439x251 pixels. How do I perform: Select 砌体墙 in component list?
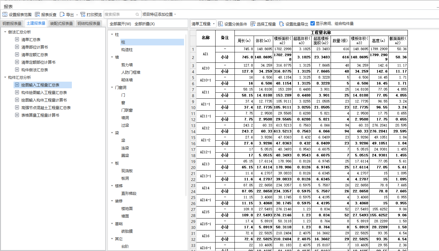pos(127,80)
